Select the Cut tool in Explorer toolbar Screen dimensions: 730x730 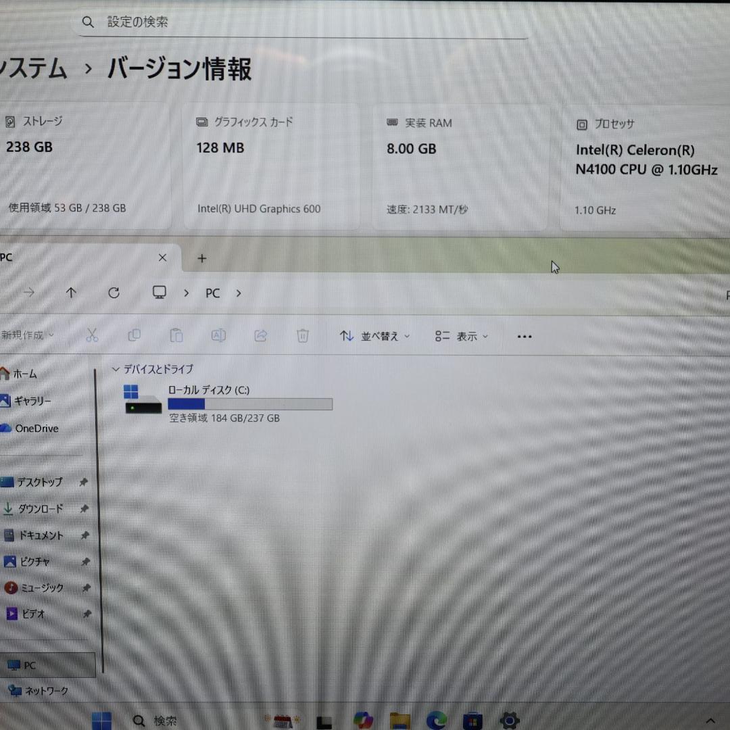pos(92,335)
